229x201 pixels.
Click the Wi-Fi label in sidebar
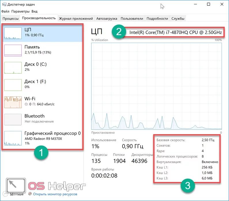(x=30, y=99)
